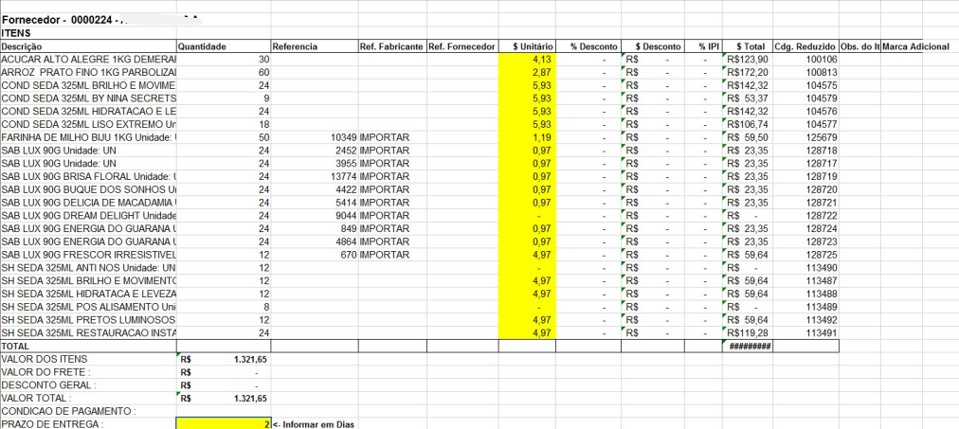Image resolution: width=959 pixels, height=429 pixels.
Task: Select the % Desconto column header
Action: (x=588, y=45)
